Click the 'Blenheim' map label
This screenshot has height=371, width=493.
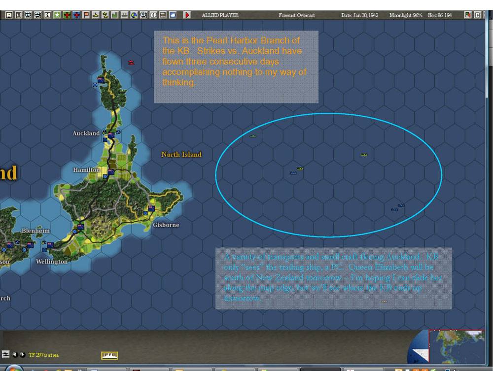pos(35,231)
